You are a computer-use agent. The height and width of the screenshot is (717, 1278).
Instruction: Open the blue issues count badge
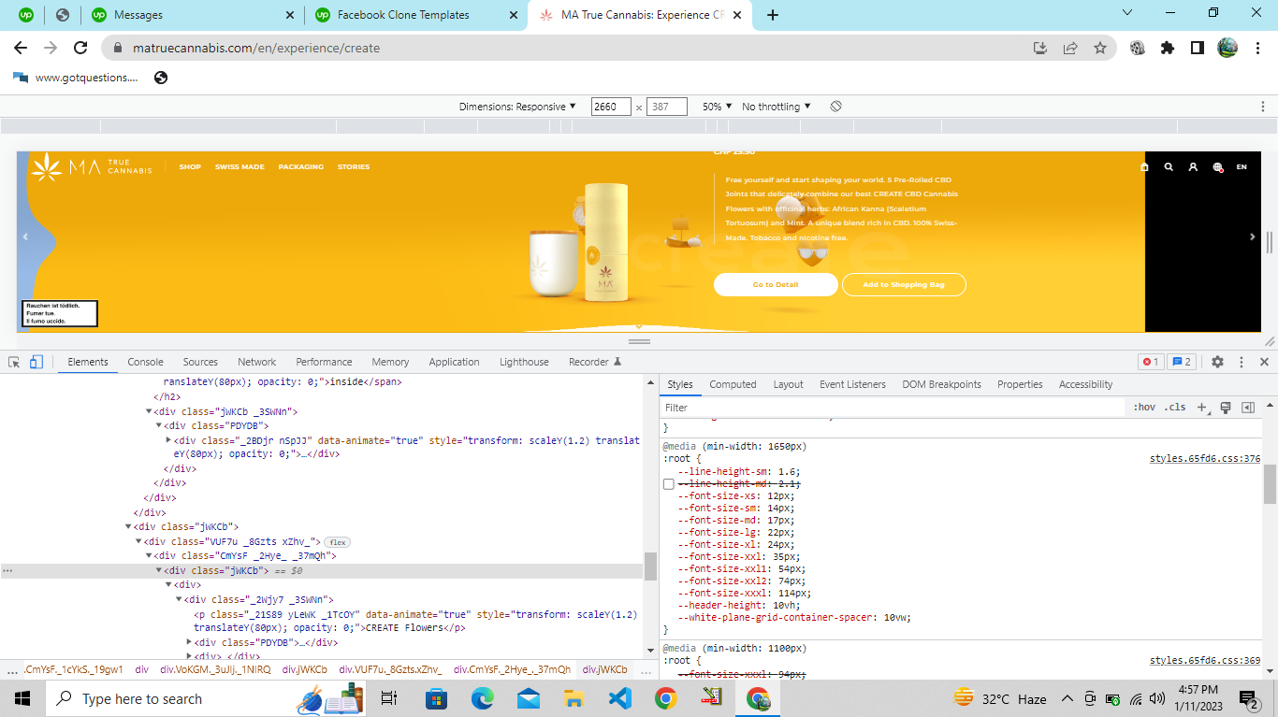coord(1182,362)
